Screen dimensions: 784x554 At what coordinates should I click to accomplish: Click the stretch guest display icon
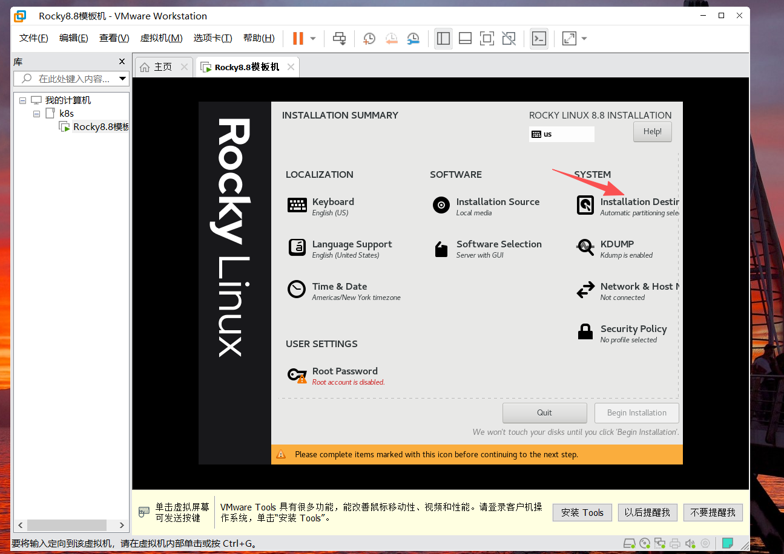tap(569, 39)
